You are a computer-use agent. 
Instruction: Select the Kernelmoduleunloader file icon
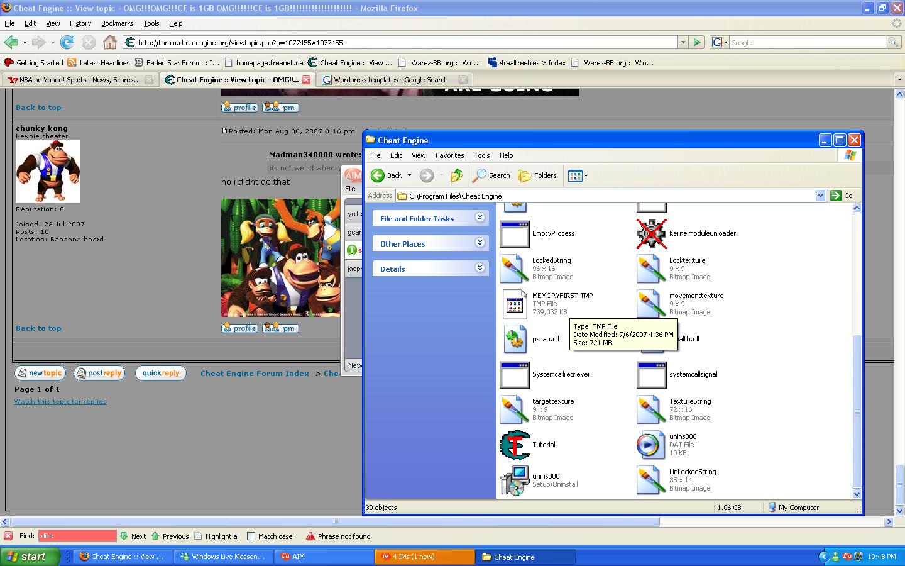click(x=651, y=233)
